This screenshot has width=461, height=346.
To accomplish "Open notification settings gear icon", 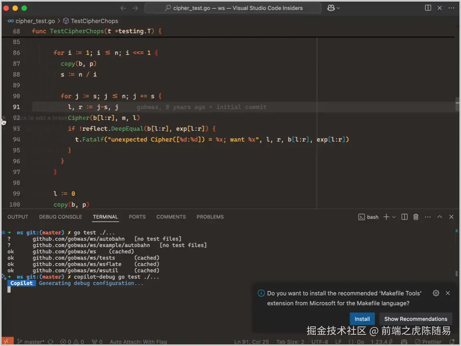I will [436, 293].
